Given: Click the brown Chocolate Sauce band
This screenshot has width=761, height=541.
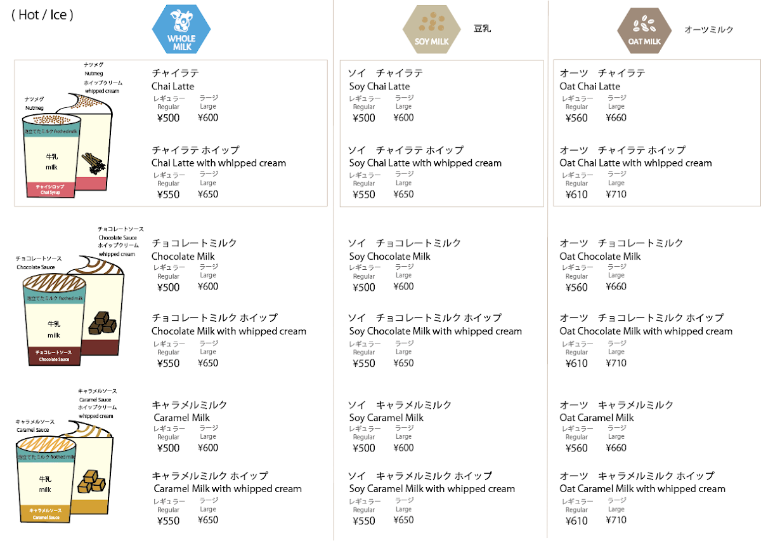Looking at the screenshot, I should point(54,356).
